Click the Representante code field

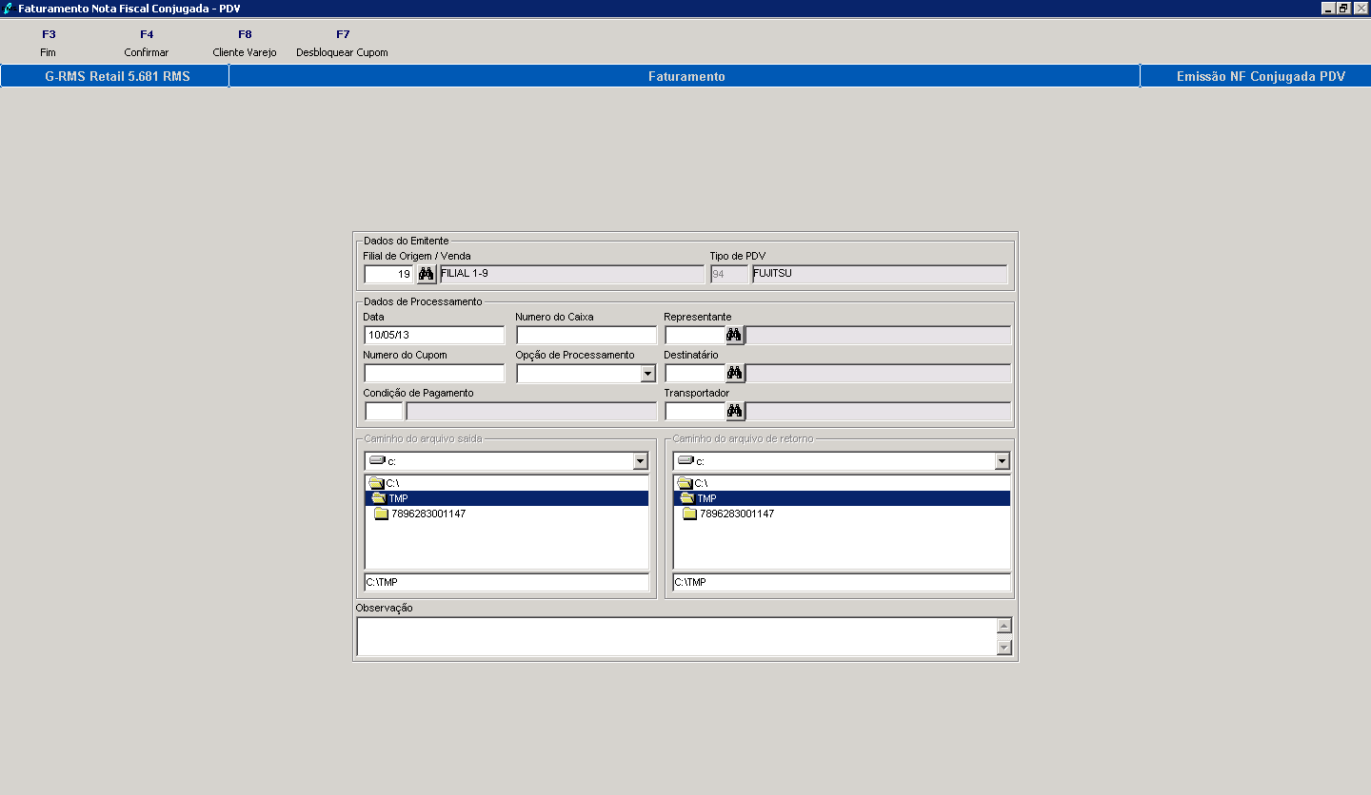[x=695, y=336]
